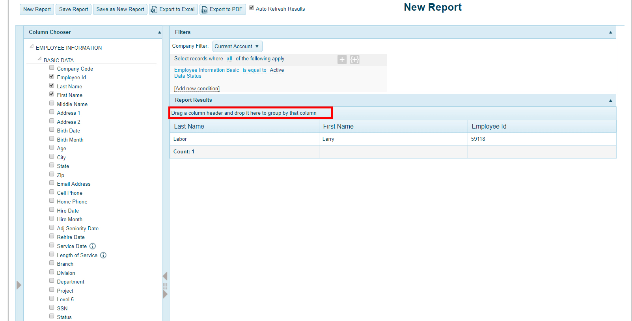The width and height of the screenshot is (632, 321).
Task: Check the Hire Month checkbox
Action: [x=52, y=218]
